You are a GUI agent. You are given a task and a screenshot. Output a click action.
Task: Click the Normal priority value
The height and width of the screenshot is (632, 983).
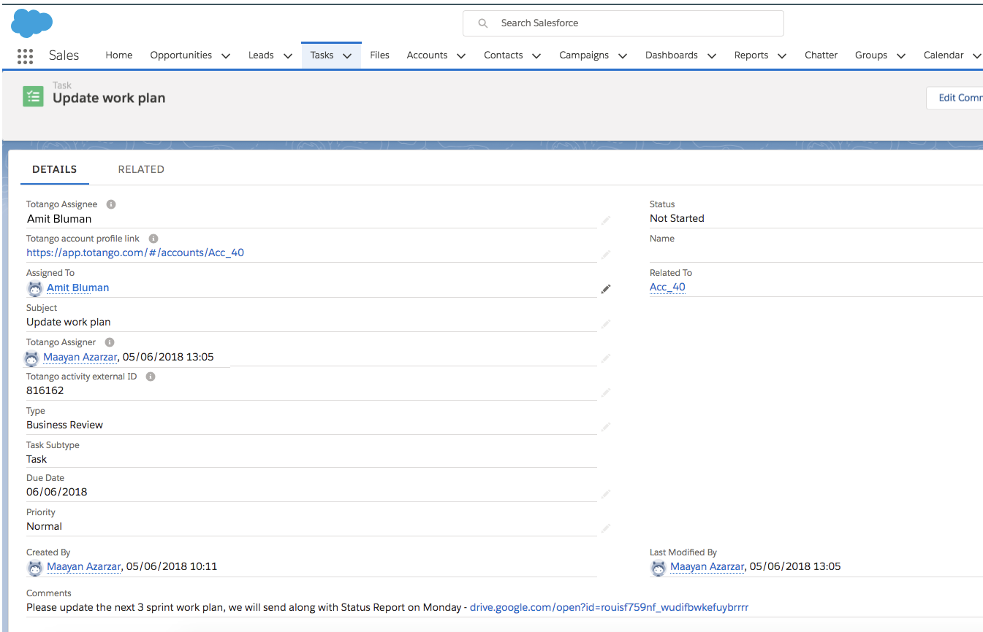44,527
